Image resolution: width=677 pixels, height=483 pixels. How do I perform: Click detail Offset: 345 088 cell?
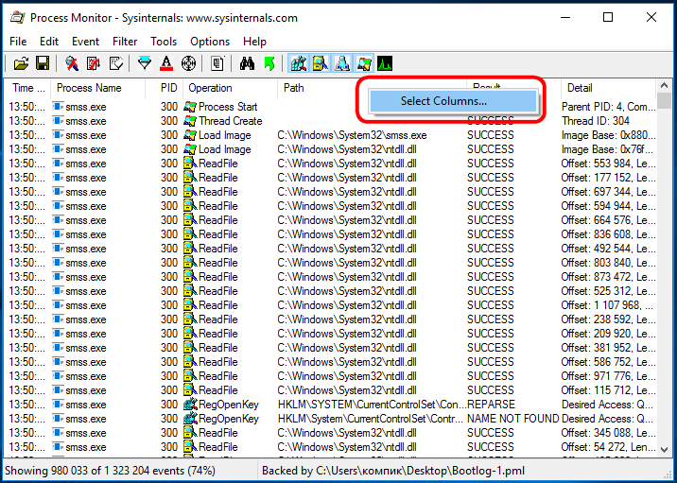[609, 433]
